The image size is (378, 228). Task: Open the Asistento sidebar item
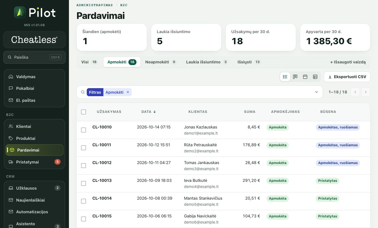point(34,224)
